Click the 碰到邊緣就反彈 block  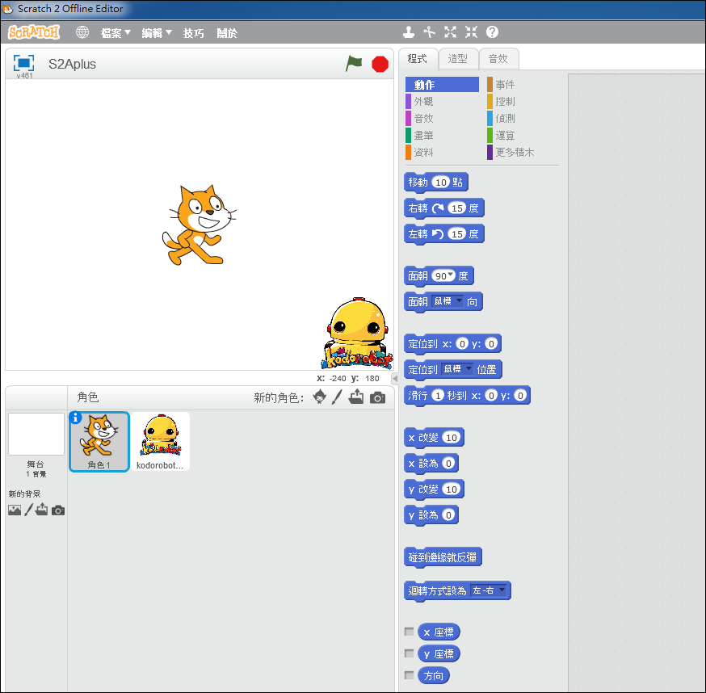[443, 557]
